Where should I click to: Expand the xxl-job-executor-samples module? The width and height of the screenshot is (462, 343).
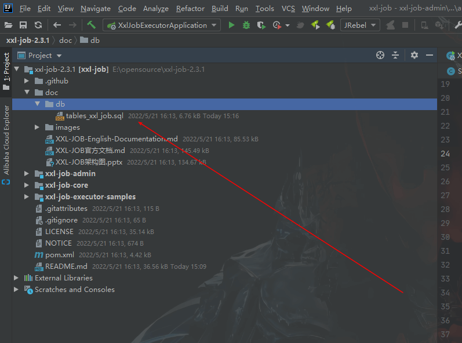point(27,196)
